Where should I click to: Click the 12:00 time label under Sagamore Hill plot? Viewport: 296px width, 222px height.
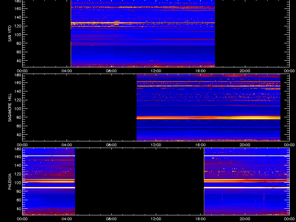coord(156,145)
